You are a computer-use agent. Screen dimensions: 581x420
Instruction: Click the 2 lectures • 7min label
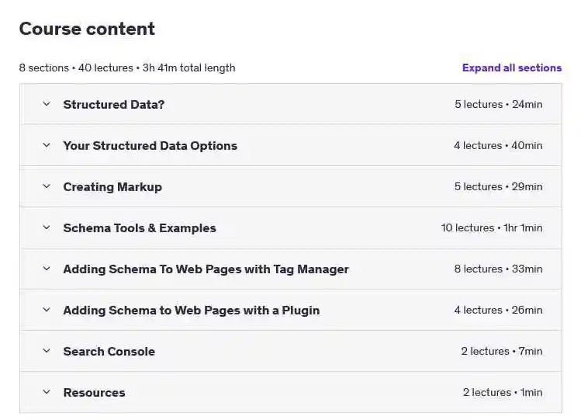point(502,351)
